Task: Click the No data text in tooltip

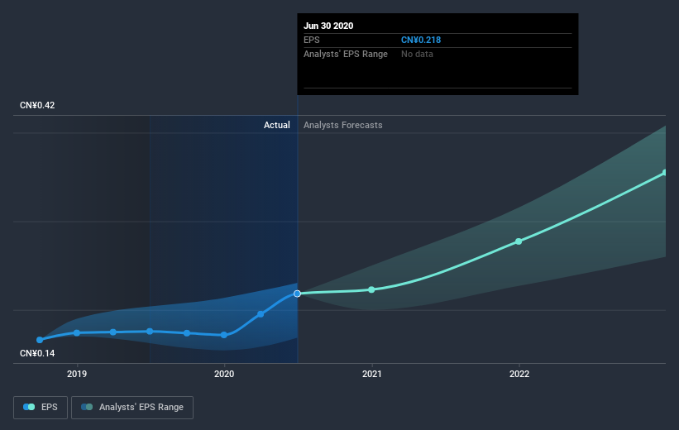Action: (417, 54)
